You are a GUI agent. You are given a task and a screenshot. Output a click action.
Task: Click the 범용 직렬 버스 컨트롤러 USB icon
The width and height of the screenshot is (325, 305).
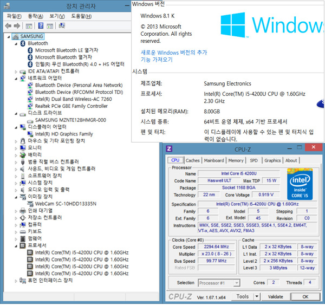23,162
